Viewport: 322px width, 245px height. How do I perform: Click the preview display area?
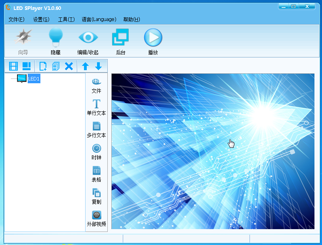213,151
